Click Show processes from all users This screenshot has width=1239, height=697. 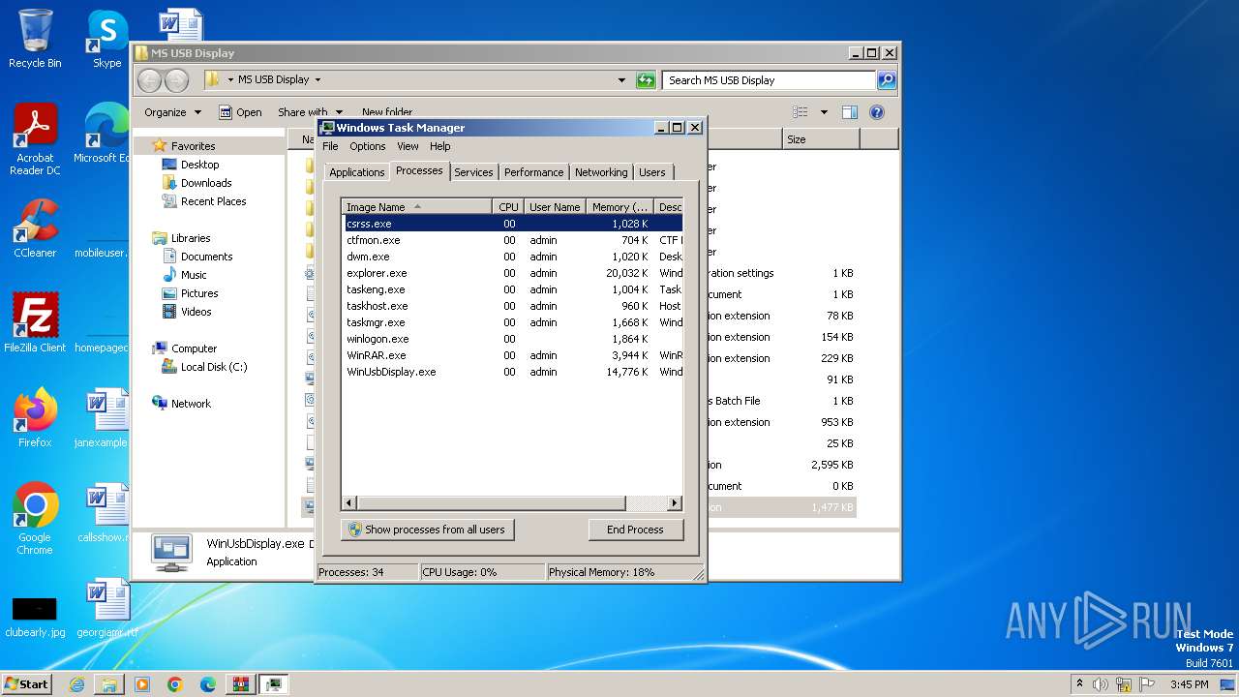427,530
